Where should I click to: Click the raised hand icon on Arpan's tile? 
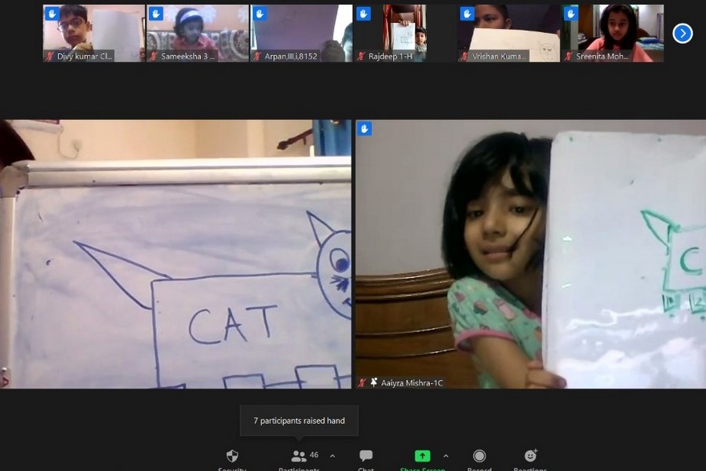259,13
